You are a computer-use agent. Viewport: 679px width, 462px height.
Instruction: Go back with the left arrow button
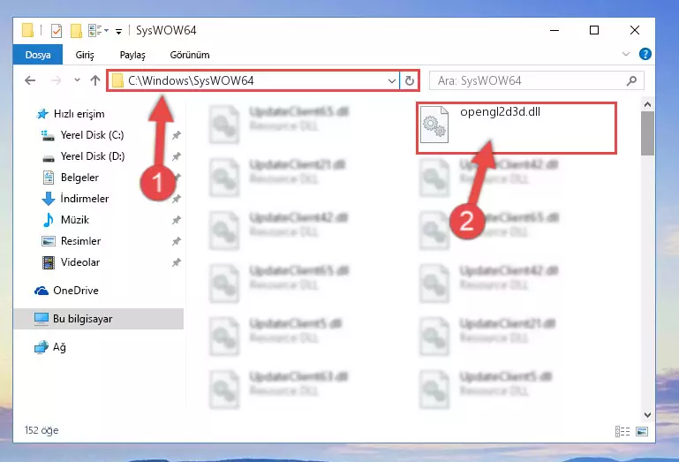[x=30, y=80]
